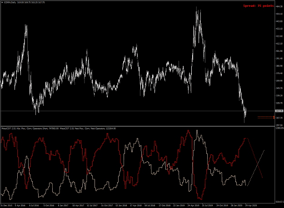Click the '31 Dec 2015' date label

click(6, 205)
